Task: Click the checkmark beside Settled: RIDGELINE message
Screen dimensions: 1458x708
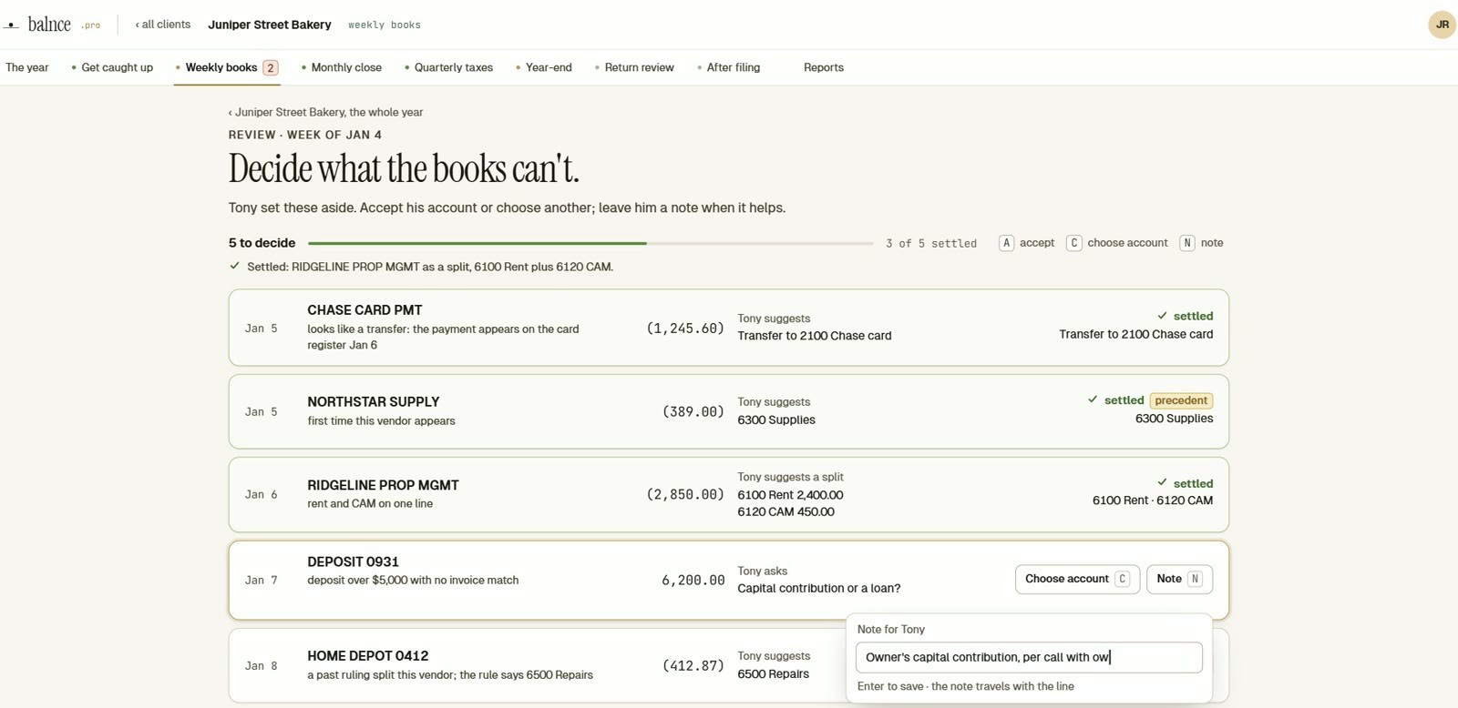Action: [x=234, y=266]
